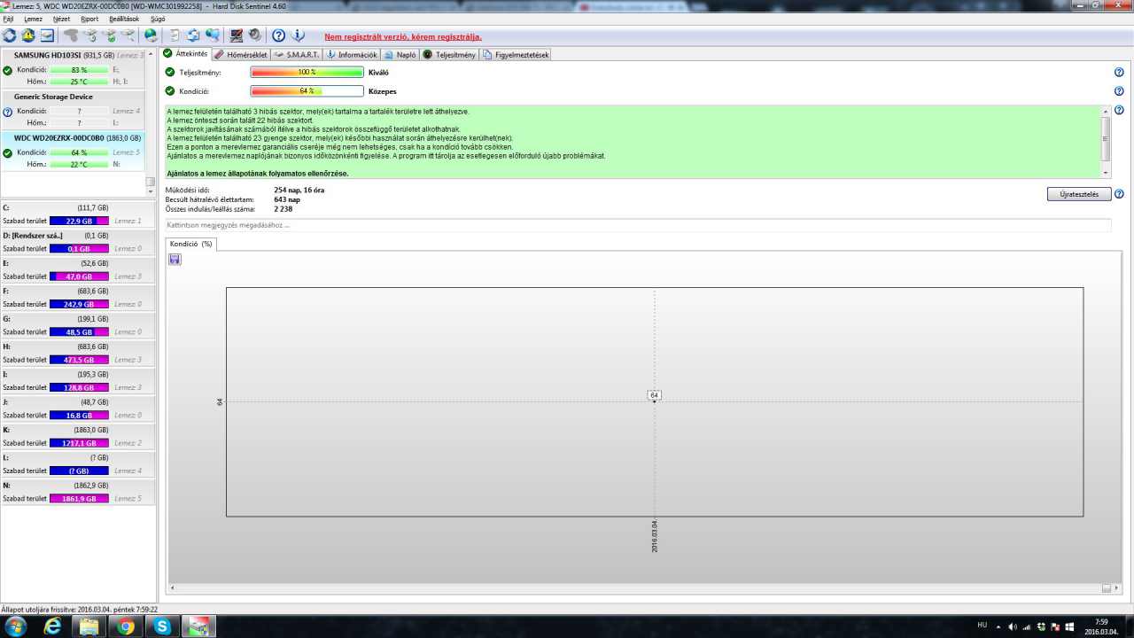Open help with question mark toolbar icon
The image size is (1134, 638).
(278, 35)
